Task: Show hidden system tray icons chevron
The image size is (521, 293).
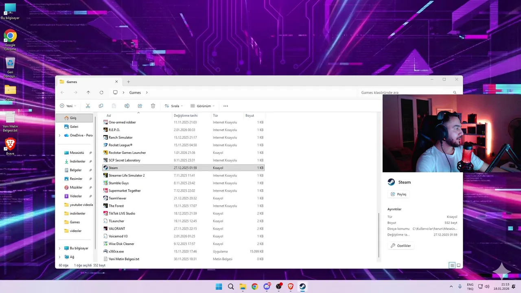Action: pos(451,286)
